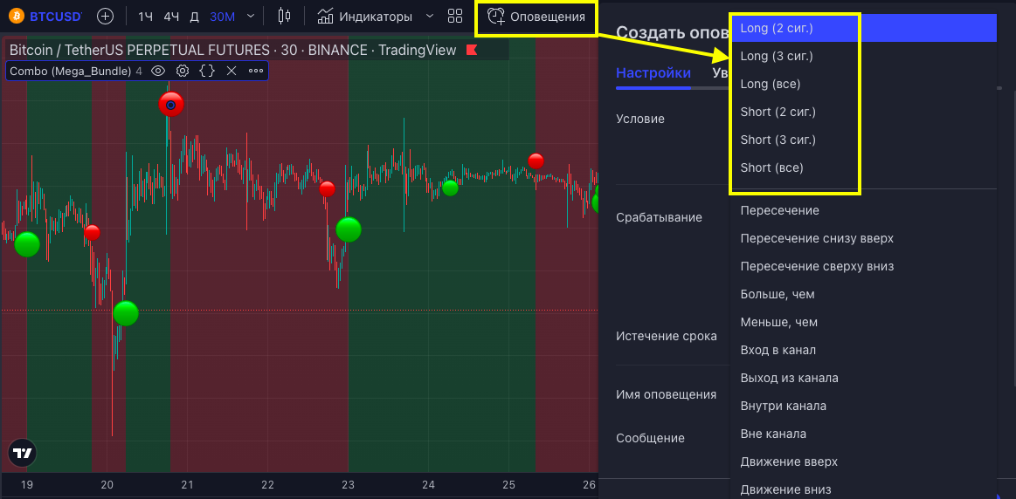Click the large red signal marker with blue dot
Screen dimensions: 1016x499
tap(171, 104)
